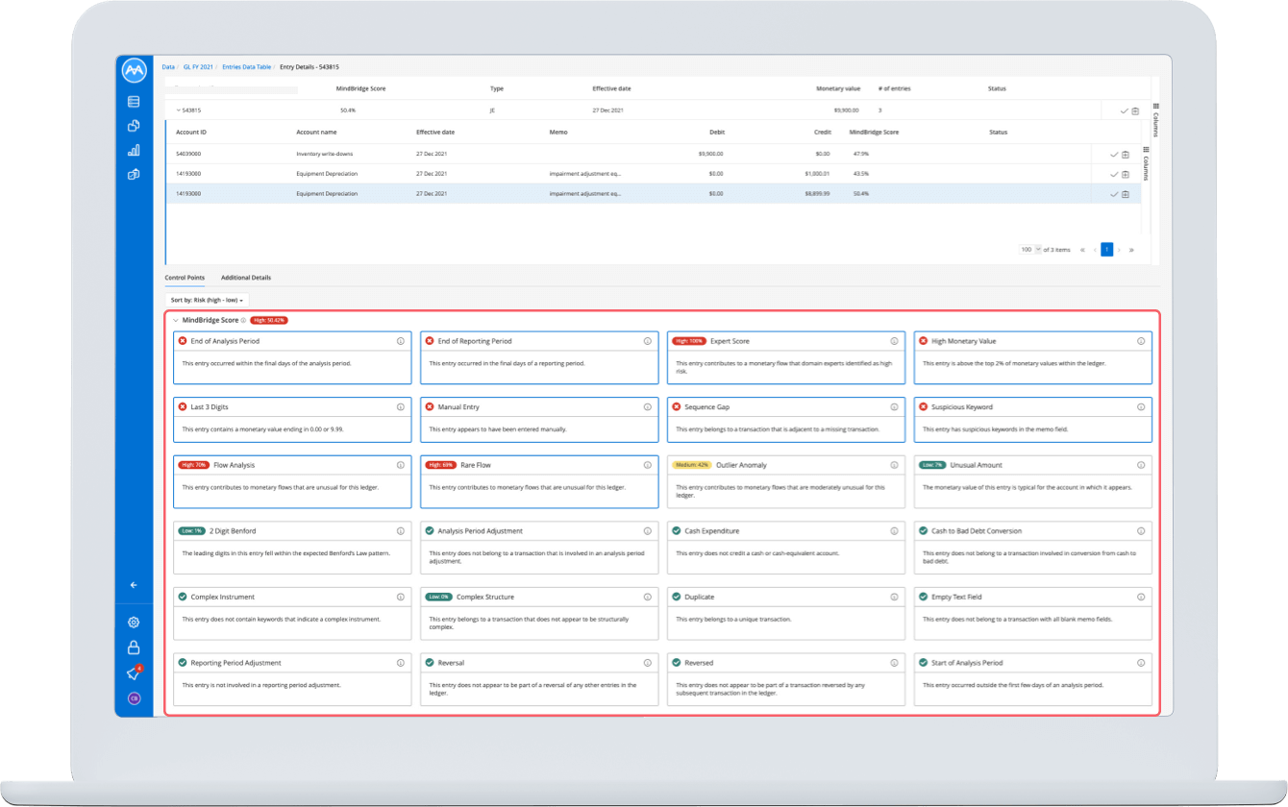This screenshot has width=1288, height=807.
Task: Open announcements megaphone with red badge
Action: click(134, 673)
